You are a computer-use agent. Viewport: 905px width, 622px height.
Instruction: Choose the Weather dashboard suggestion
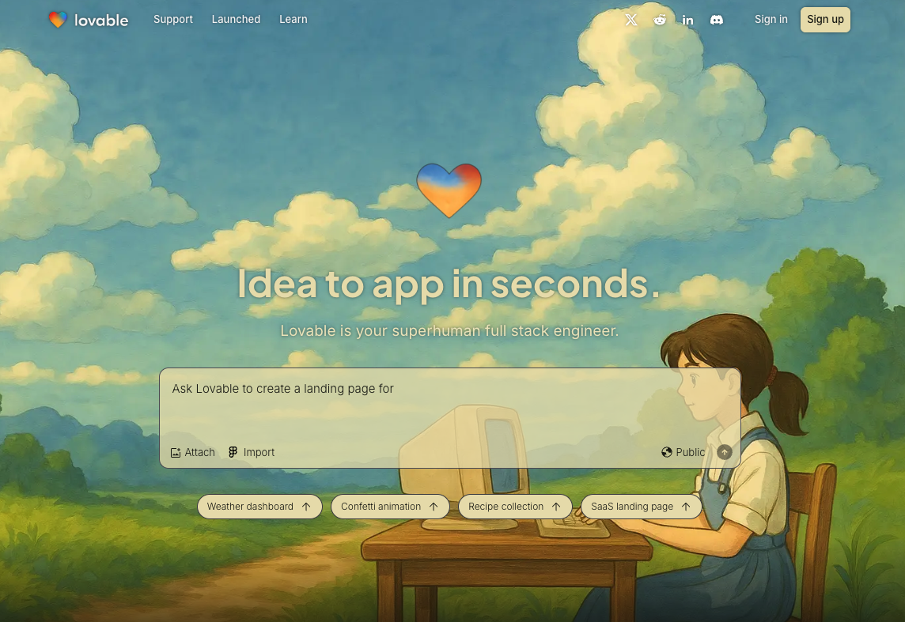click(259, 507)
